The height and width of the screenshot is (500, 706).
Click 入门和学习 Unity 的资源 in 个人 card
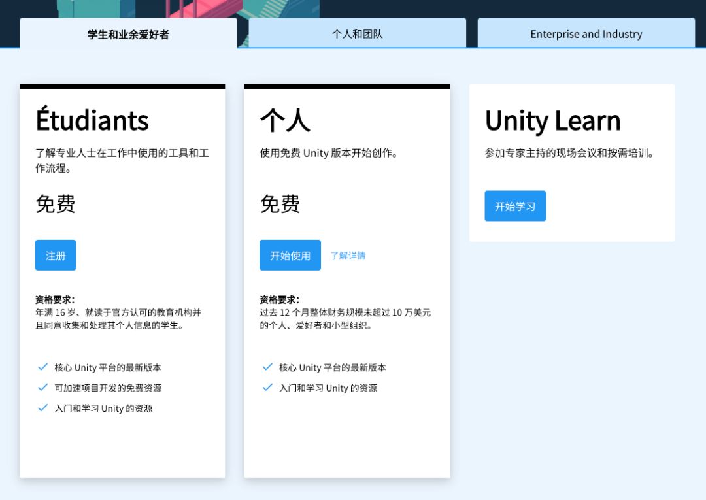tap(328, 388)
